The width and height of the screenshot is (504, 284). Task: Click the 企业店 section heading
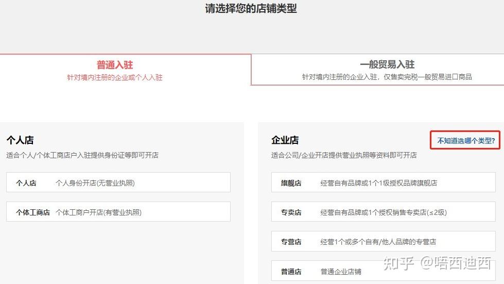285,140
